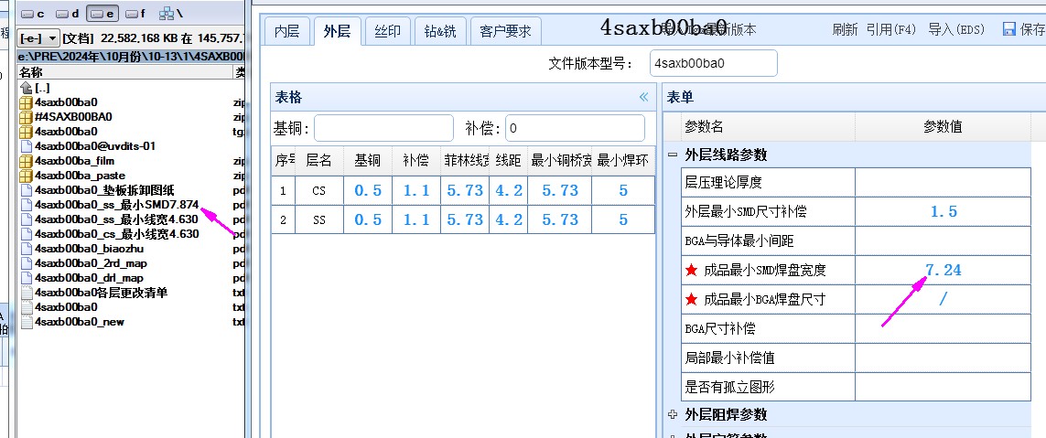Viewport: 1046px width, 438px height.
Task: Select file 4saxb00ba0_ss_最小线宽4.630
Action: [117, 219]
